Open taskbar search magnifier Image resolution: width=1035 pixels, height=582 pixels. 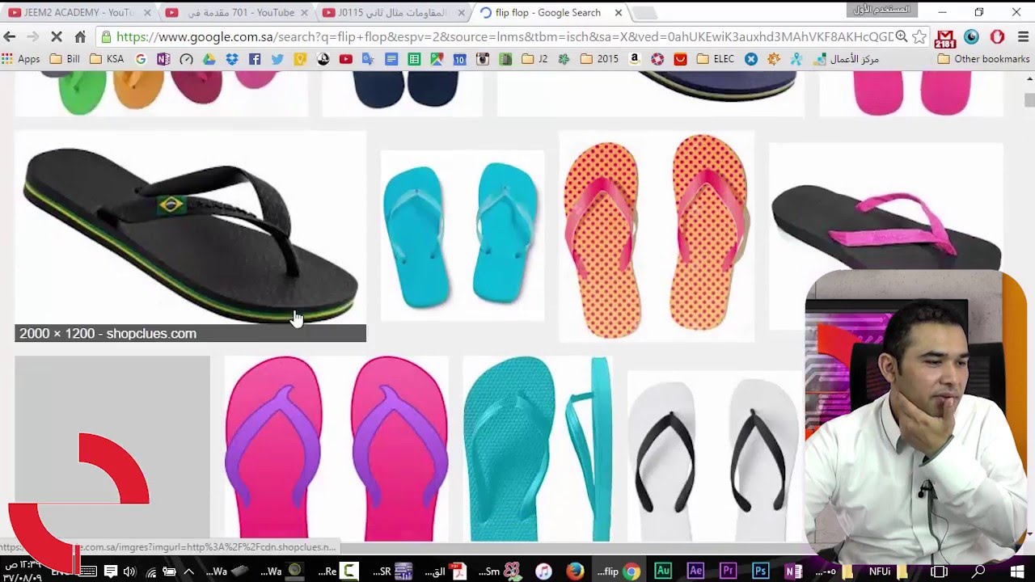coord(978,571)
